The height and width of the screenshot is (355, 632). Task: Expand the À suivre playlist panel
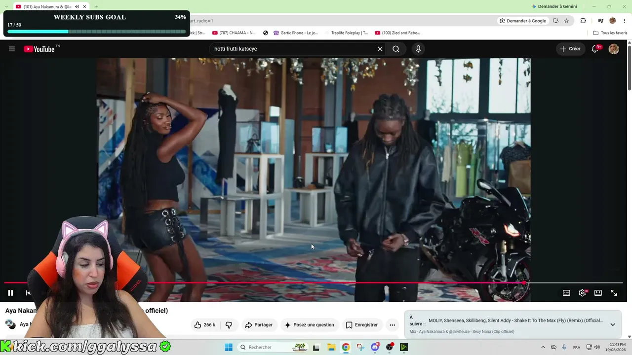point(613,324)
